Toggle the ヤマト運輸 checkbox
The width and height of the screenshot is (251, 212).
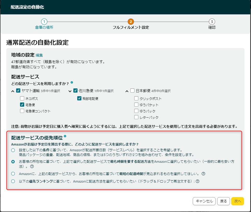pos(18,90)
